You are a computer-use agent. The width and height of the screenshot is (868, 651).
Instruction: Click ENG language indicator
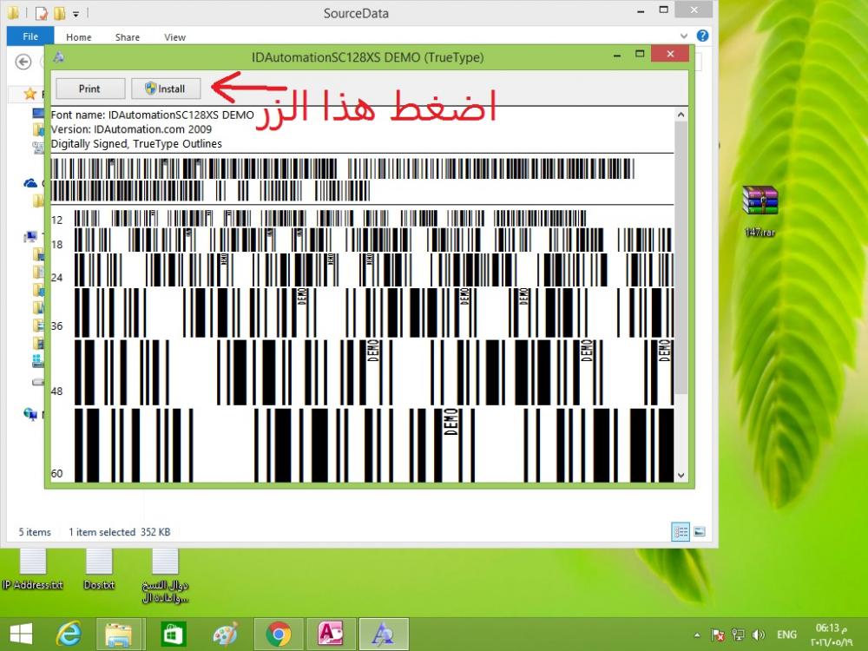[786, 635]
